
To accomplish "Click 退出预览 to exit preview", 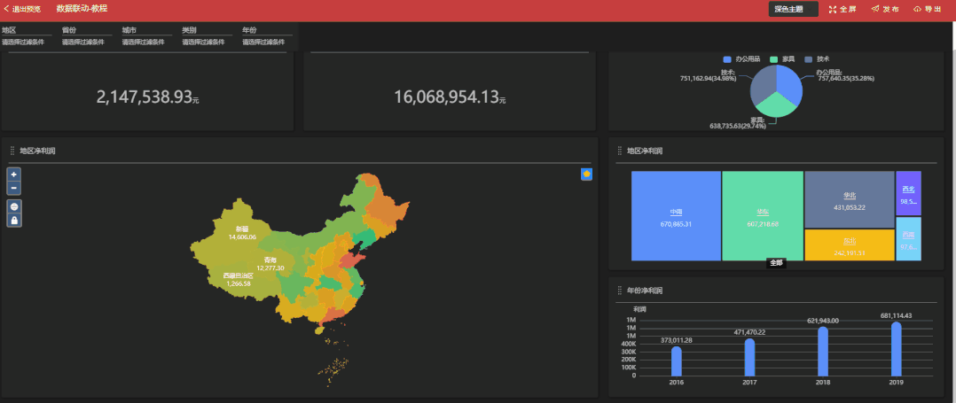I will click(x=22, y=9).
